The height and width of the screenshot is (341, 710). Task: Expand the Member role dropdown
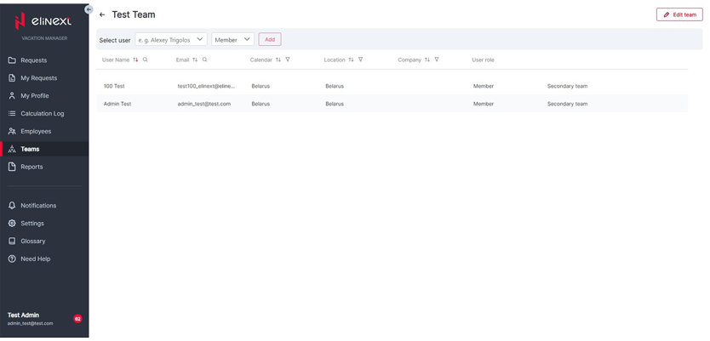[x=232, y=39]
